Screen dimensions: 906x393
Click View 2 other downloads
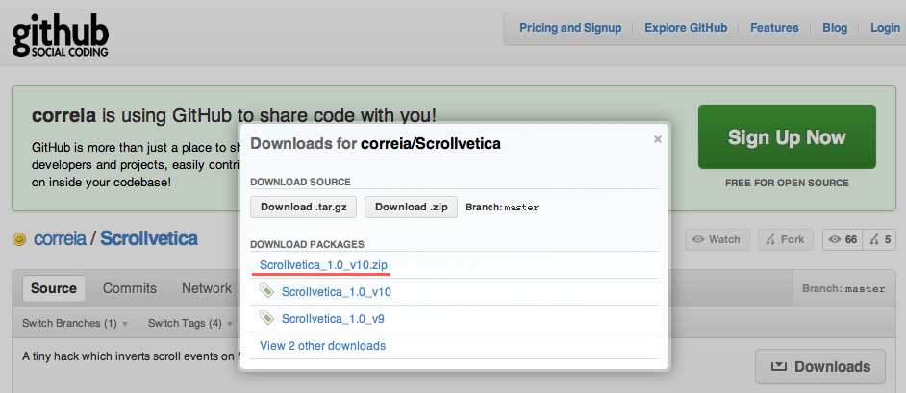point(322,346)
